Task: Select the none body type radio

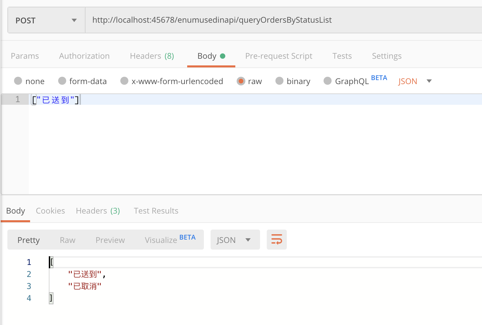Action: click(18, 81)
